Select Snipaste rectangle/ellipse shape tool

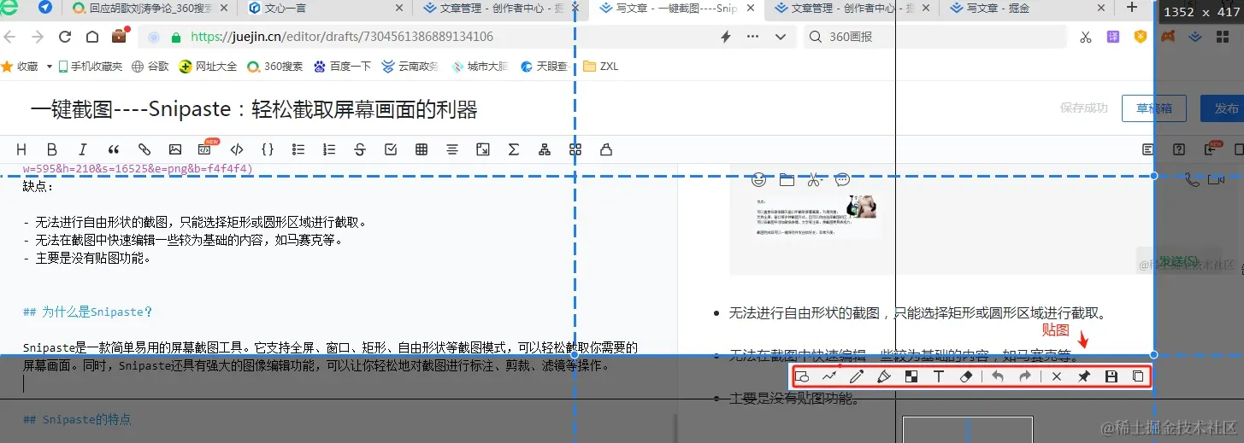[x=802, y=376]
